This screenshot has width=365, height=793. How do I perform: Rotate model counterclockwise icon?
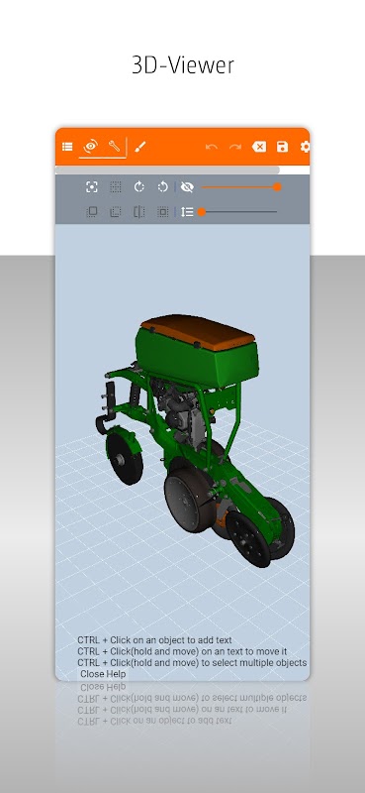click(162, 187)
